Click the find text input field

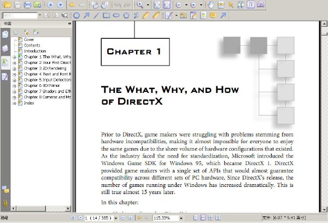tap(20, 15)
